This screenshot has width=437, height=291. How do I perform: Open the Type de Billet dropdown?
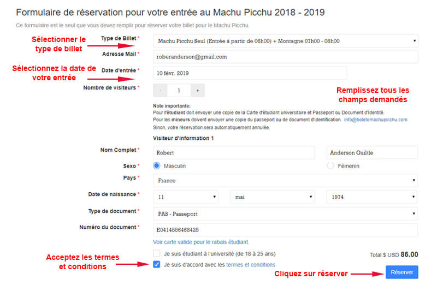tap(285, 41)
